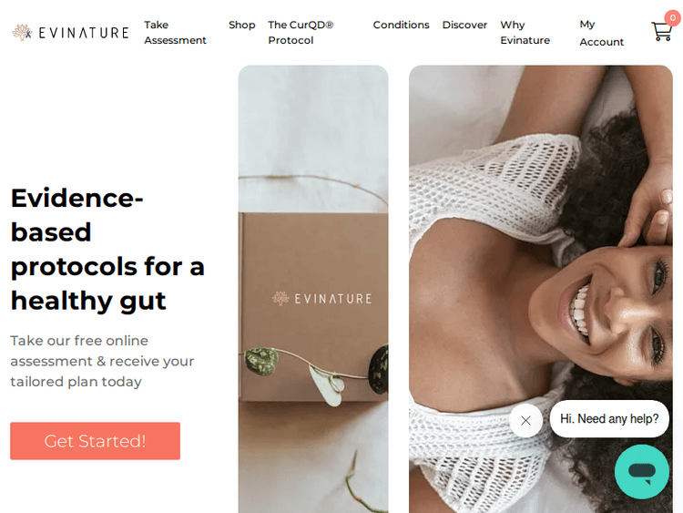Open My Account link
Viewport: 683px width, 513px height.
tap(601, 33)
